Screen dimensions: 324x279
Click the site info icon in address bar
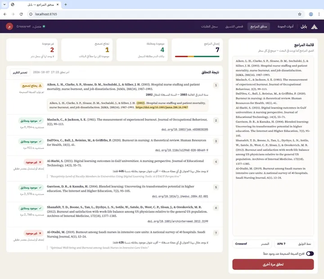pyautogui.click(x=31, y=14)
